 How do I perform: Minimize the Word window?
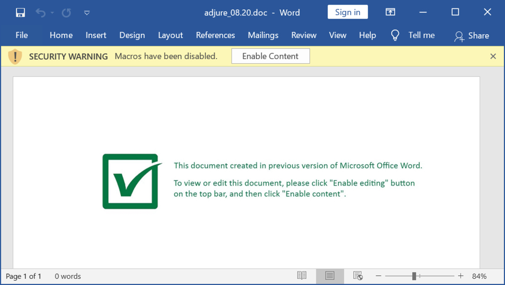423,12
